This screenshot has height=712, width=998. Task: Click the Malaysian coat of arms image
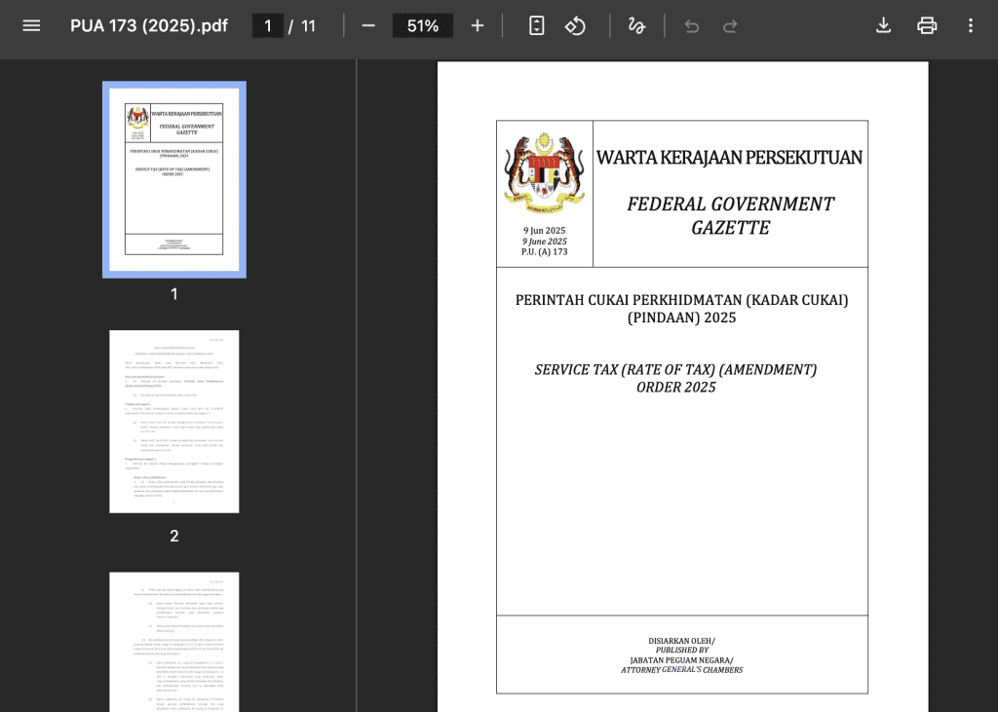pyautogui.click(x=544, y=173)
